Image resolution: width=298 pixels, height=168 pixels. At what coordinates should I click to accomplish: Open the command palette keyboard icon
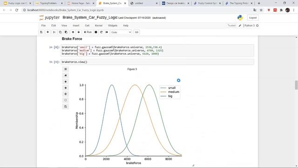(x=136, y=32)
